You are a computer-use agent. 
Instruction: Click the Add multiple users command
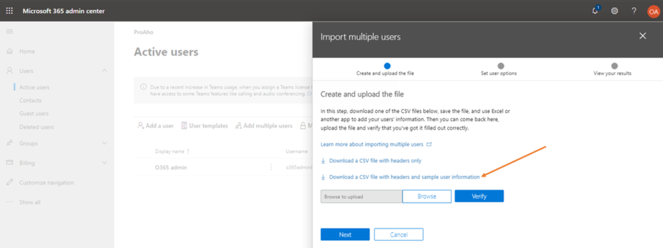point(264,126)
